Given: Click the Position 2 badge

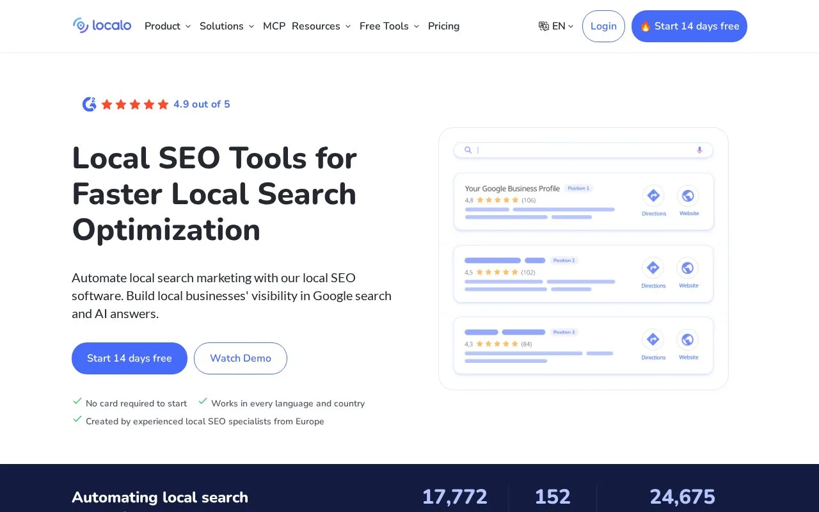Looking at the screenshot, I should [564, 260].
